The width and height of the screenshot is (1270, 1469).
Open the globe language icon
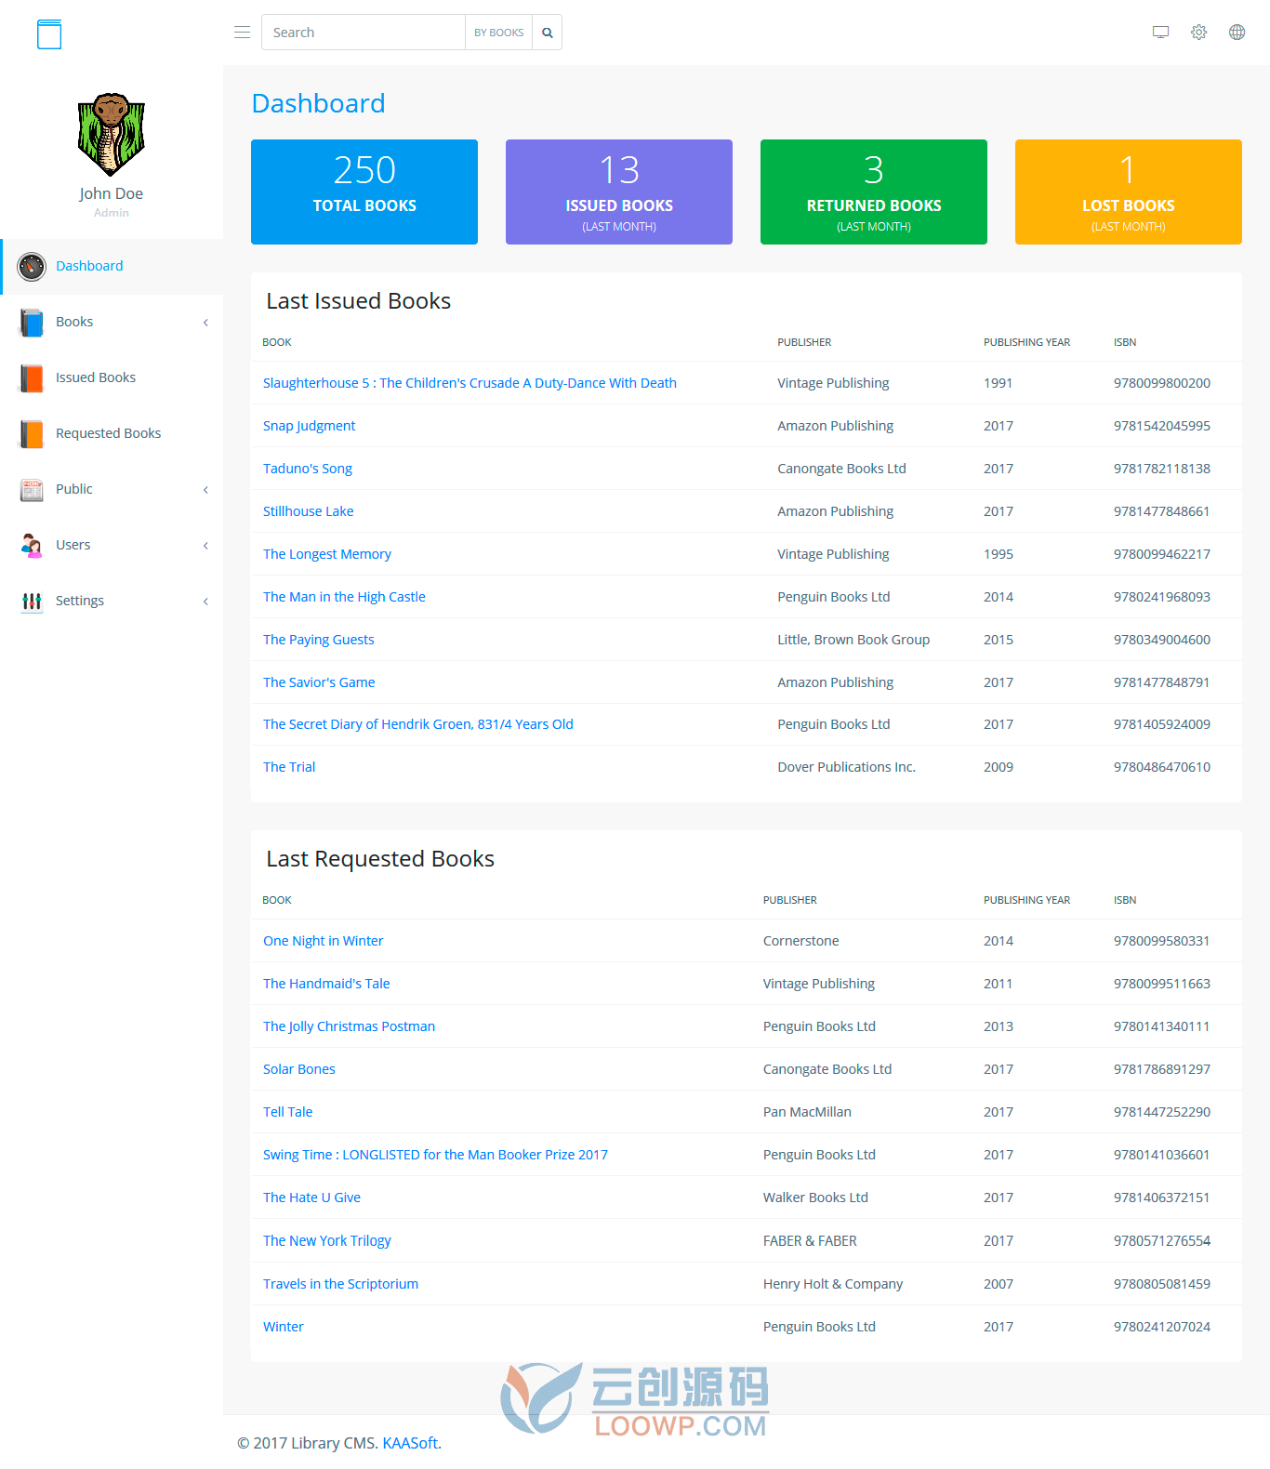pos(1237,33)
